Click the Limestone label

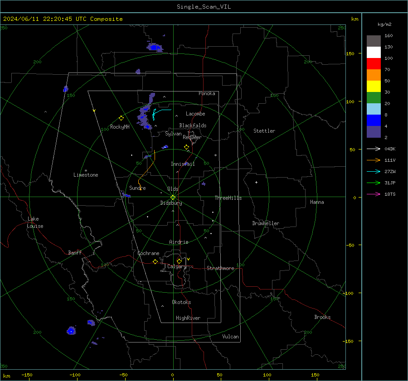[x=86, y=175]
